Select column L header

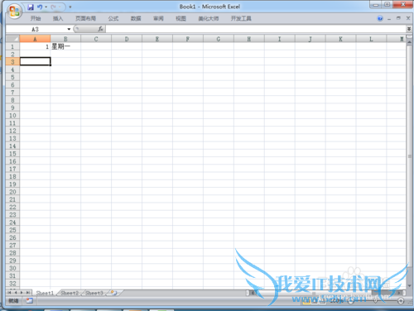click(x=371, y=39)
